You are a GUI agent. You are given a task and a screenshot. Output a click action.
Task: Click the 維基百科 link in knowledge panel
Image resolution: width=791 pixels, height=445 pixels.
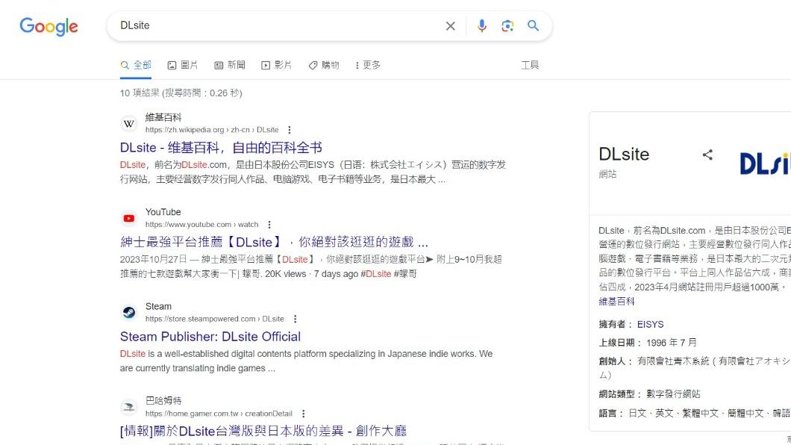click(x=616, y=301)
